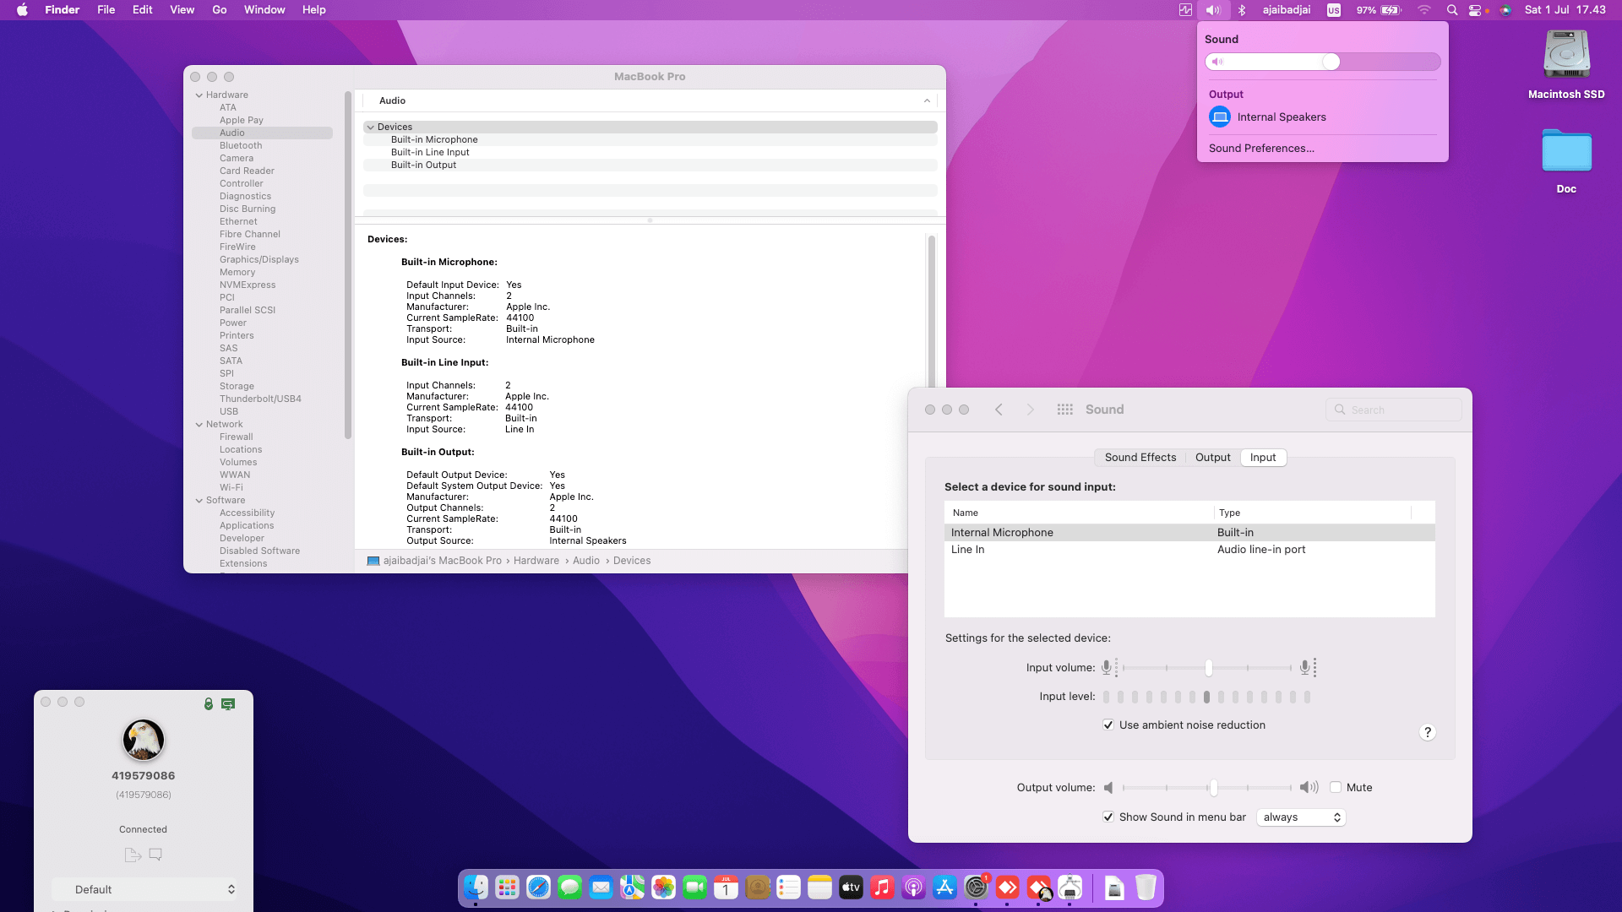The image size is (1622, 912).
Task: Open Music app in the dock
Action: point(882,888)
